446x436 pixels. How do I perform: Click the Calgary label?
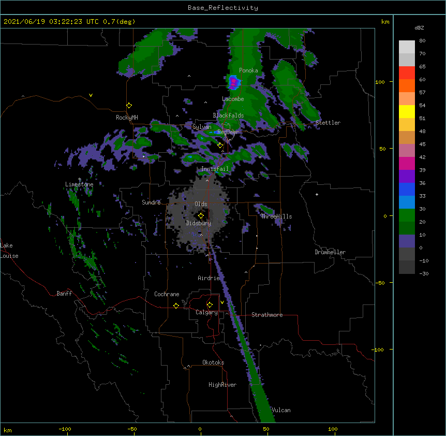tap(207, 312)
